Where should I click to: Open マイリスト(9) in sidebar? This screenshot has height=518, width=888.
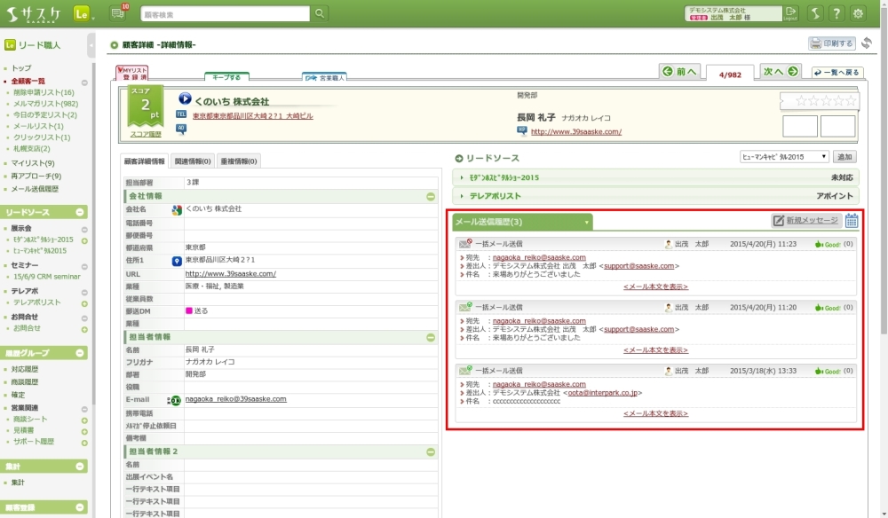(x=33, y=163)
